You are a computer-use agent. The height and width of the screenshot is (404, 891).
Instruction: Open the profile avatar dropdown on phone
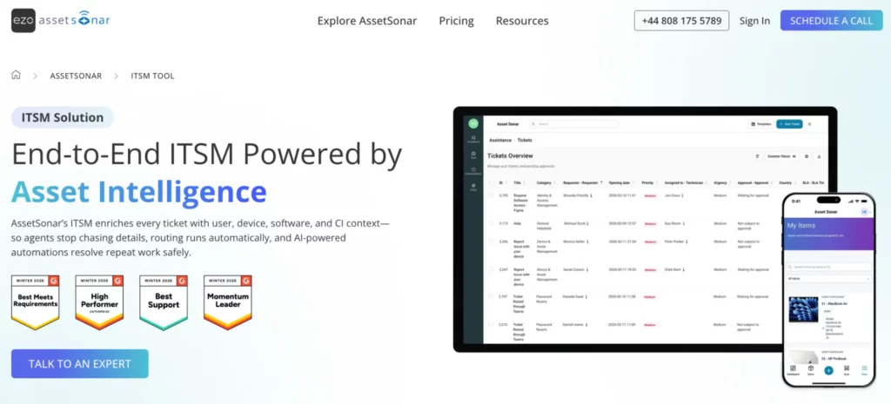[866, 212]
